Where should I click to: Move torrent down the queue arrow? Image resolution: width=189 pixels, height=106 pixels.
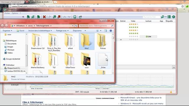(x=69, y=17)
